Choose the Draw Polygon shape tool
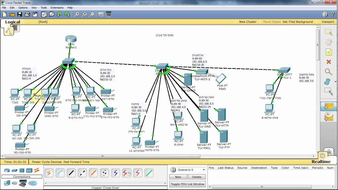This screenshot has width=338, height=190. pyautogui.click(x=328, y=82)
